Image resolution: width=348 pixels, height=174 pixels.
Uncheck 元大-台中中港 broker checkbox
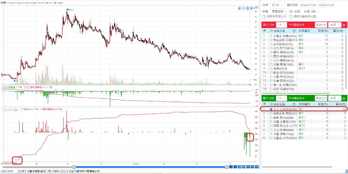tap(271, 109)
